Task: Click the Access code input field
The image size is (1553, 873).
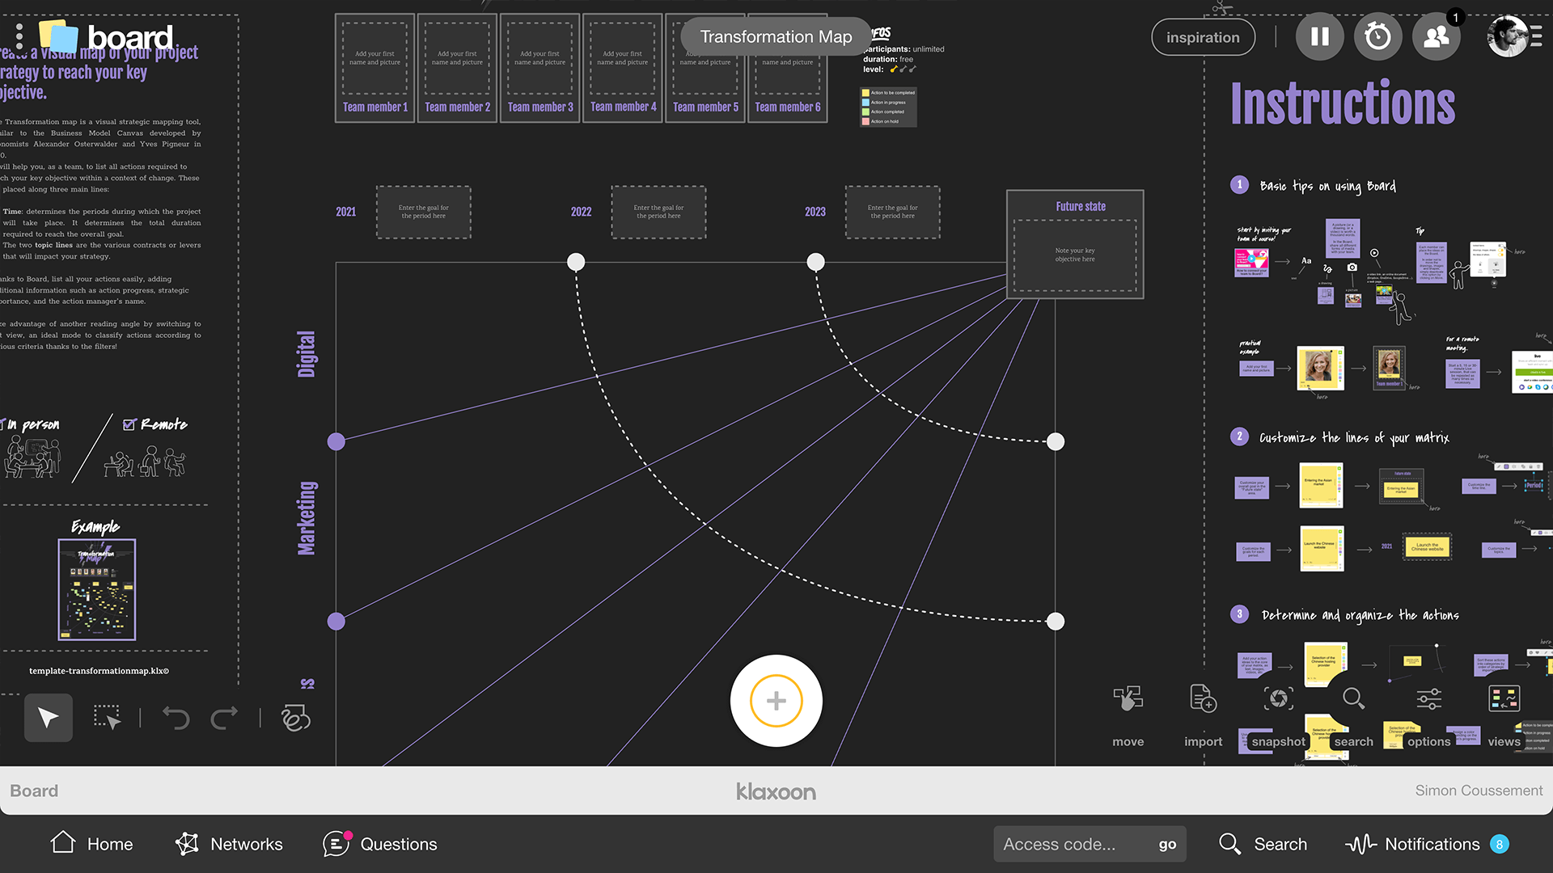Action: tap(1068, 843)
